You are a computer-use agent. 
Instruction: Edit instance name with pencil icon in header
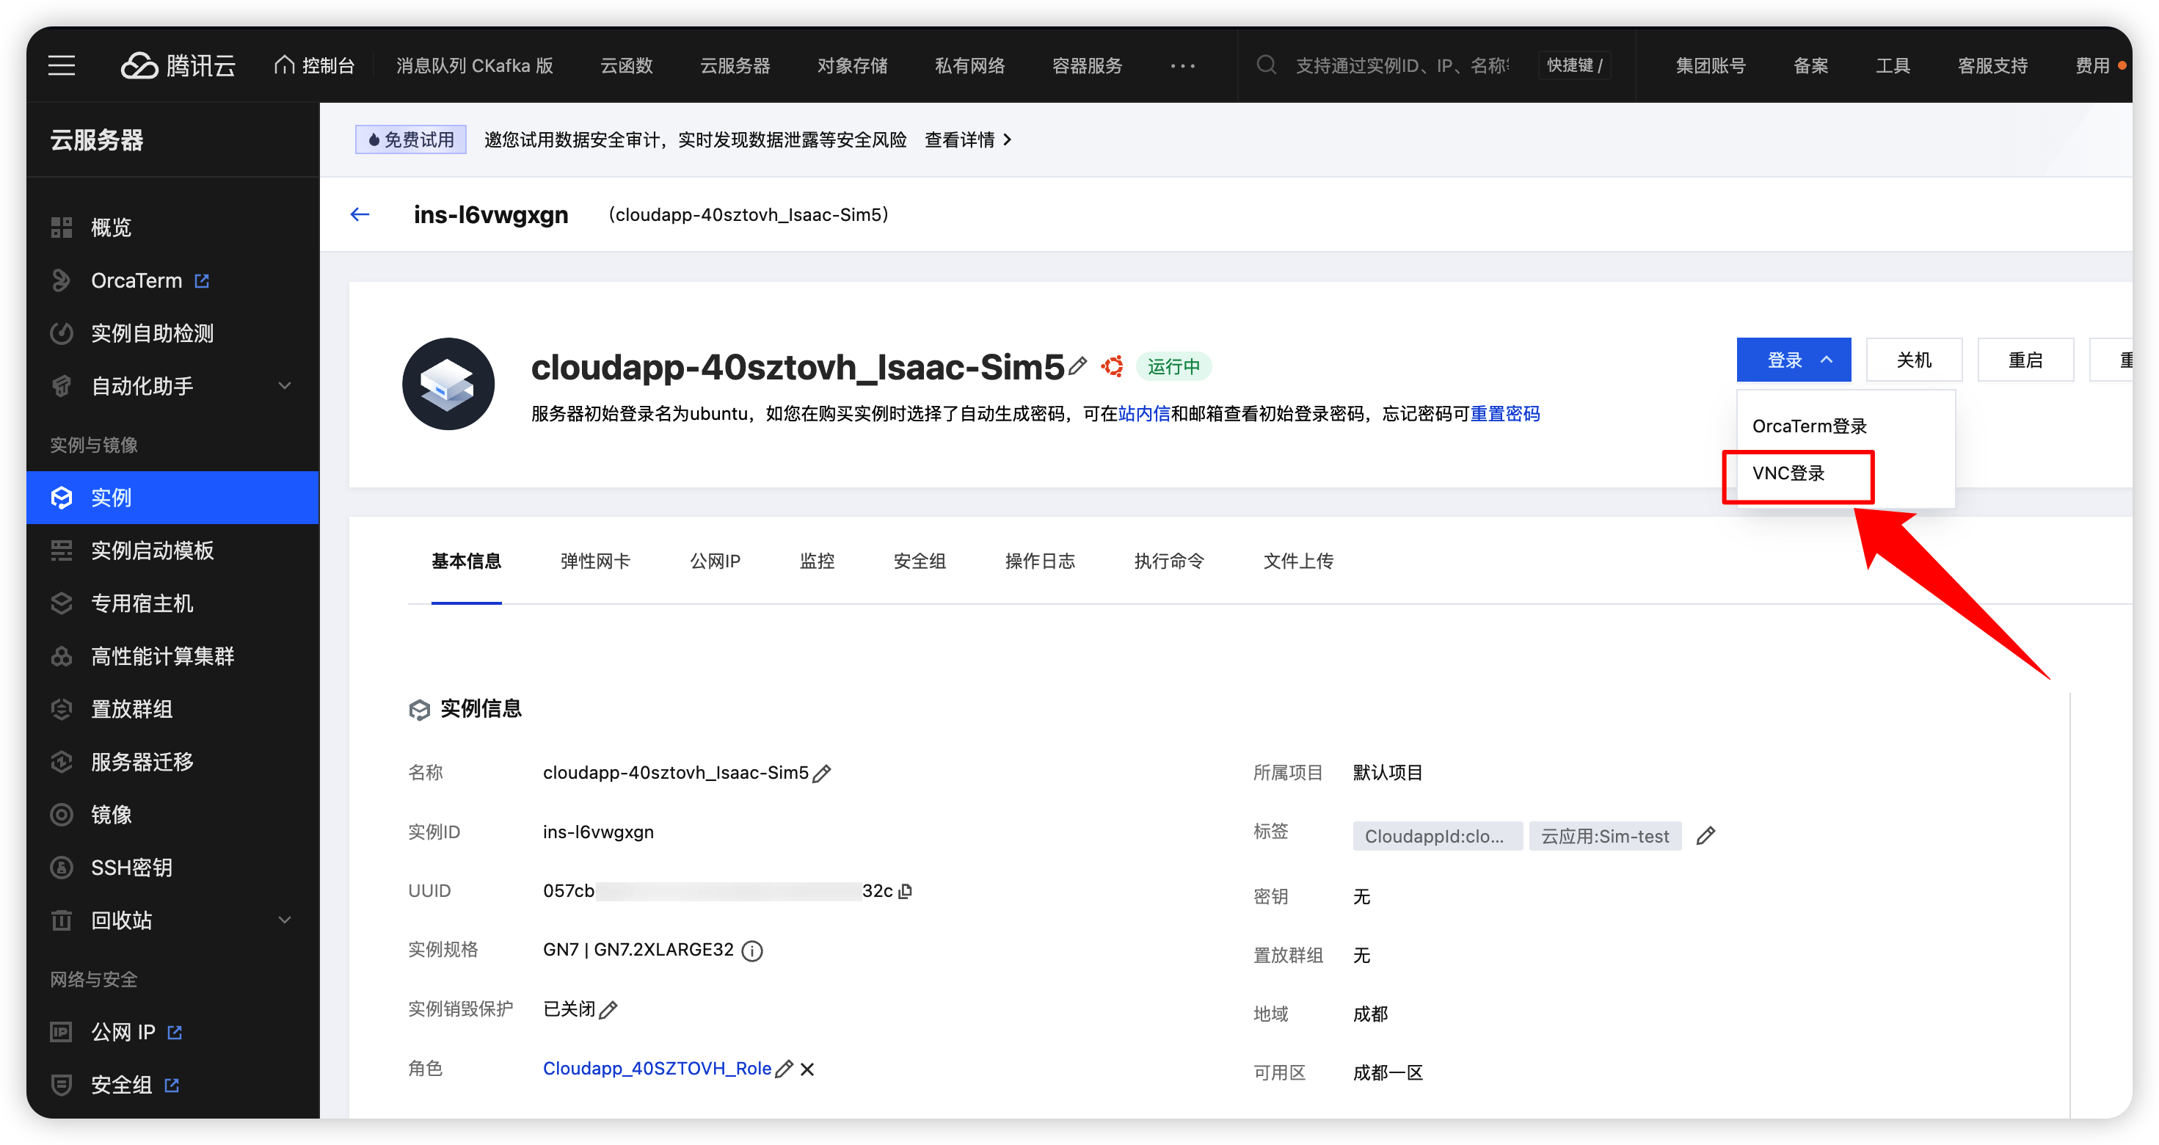1078,366
